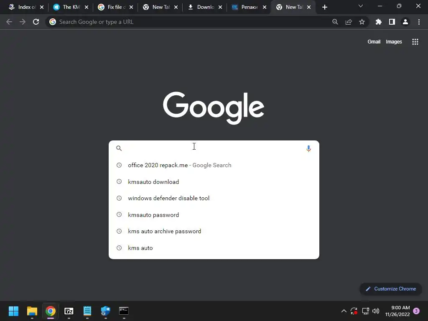Image resolution: width=428 pixels, height=321 pixels.
Task: Select suggestion 'kmsauto download'
Action: [214, 182]
